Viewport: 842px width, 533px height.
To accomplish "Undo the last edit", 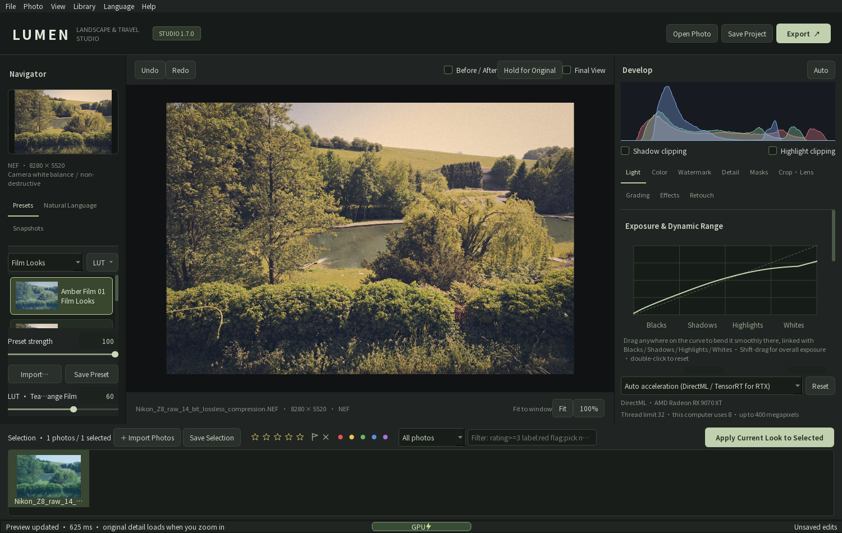I will pos(150,70).
